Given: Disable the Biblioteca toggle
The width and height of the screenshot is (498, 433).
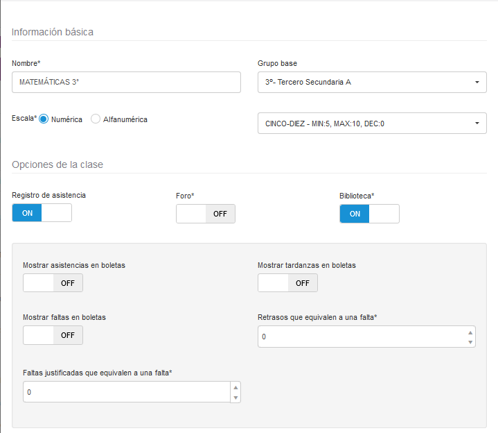Looking at the screenshot, I should click(369, 214).
